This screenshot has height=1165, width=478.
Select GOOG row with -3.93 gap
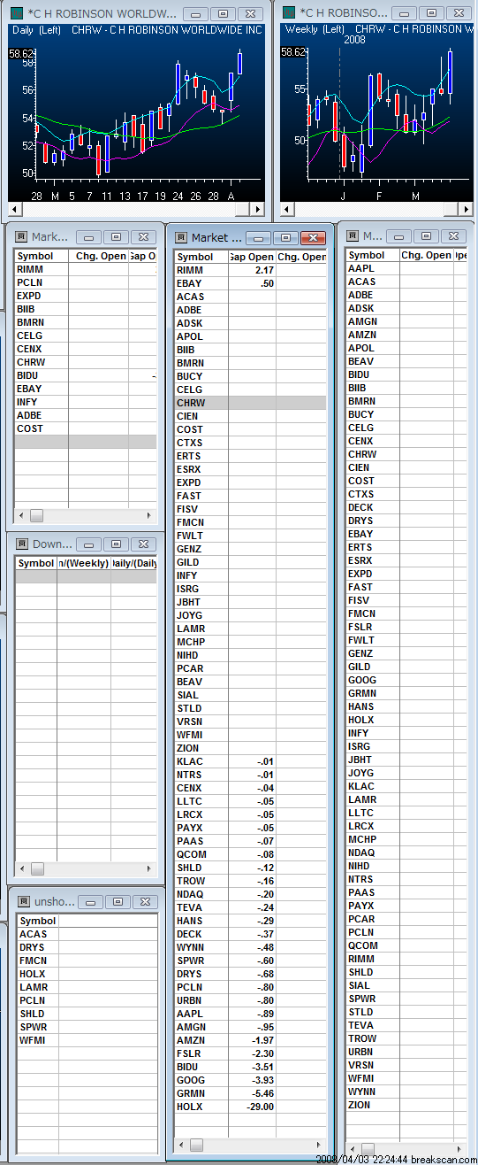(x=250, y=1080)
